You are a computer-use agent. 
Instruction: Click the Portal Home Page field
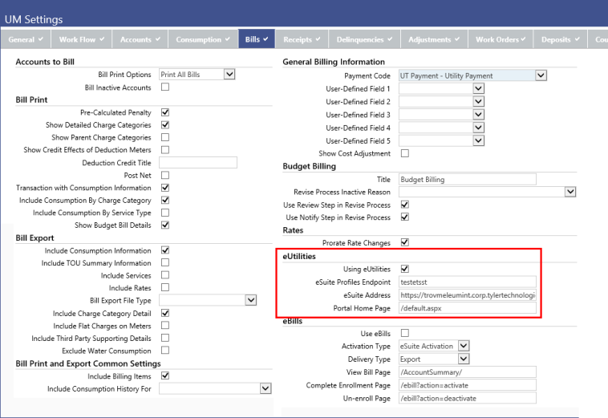click(467, 307)
